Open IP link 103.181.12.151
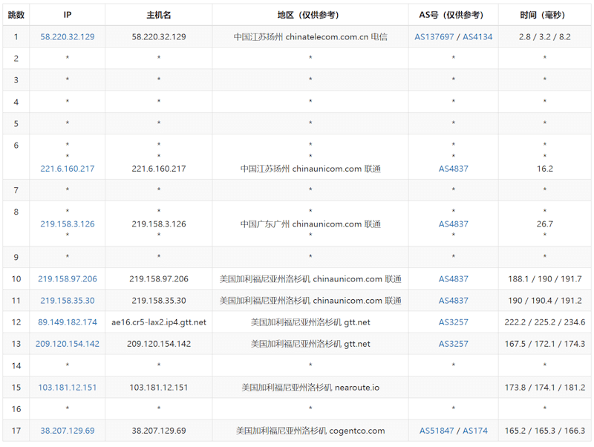The image size is (594, 447). [68, 387]
